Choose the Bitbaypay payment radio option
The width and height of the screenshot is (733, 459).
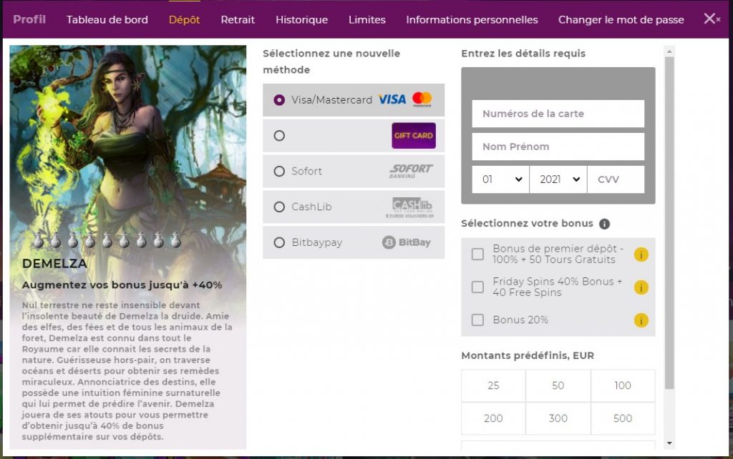[279, 242]
